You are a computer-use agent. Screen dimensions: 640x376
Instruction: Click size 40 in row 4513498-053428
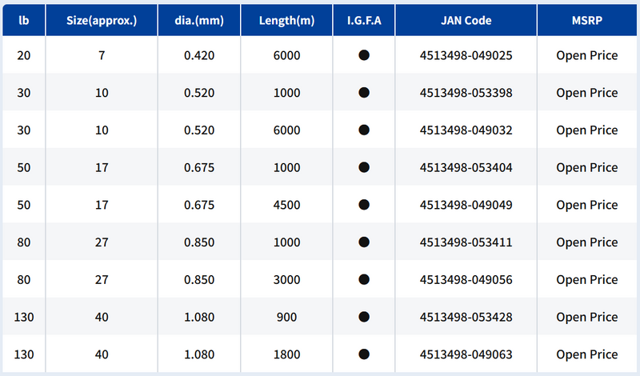coord(102,317)
